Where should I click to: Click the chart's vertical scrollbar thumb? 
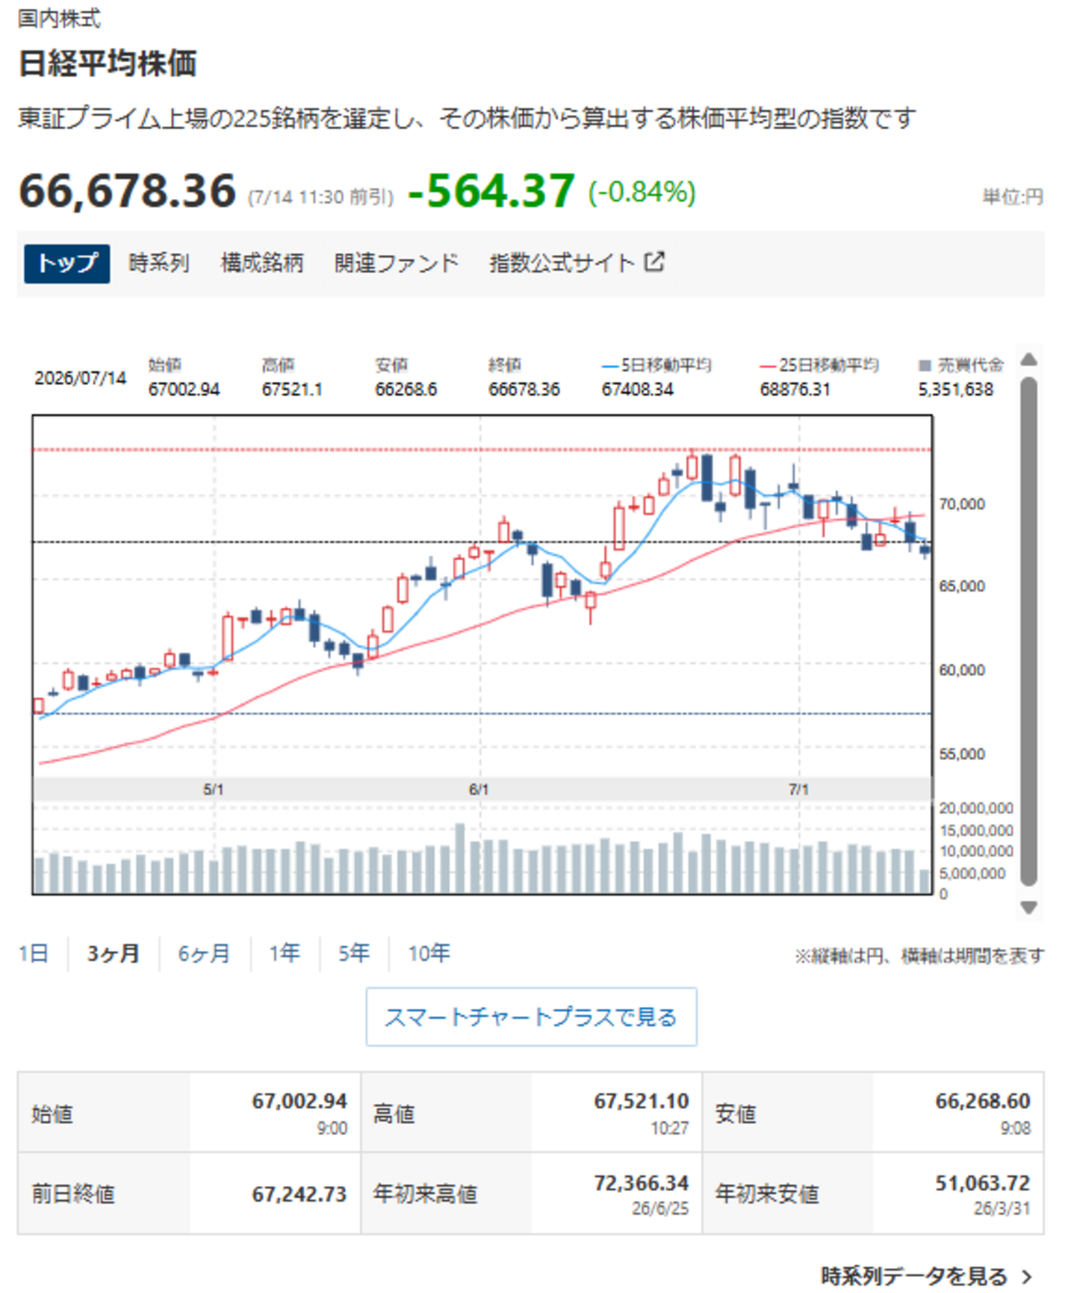point(1029,632)
